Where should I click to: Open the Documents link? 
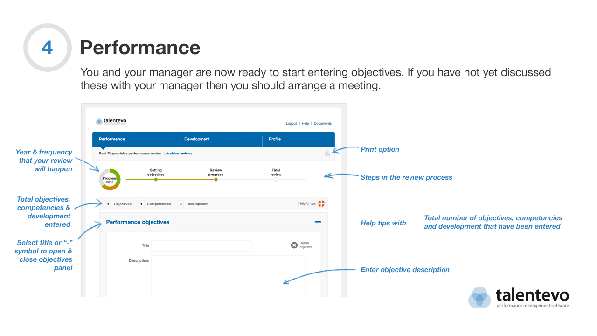pos(322,124)
